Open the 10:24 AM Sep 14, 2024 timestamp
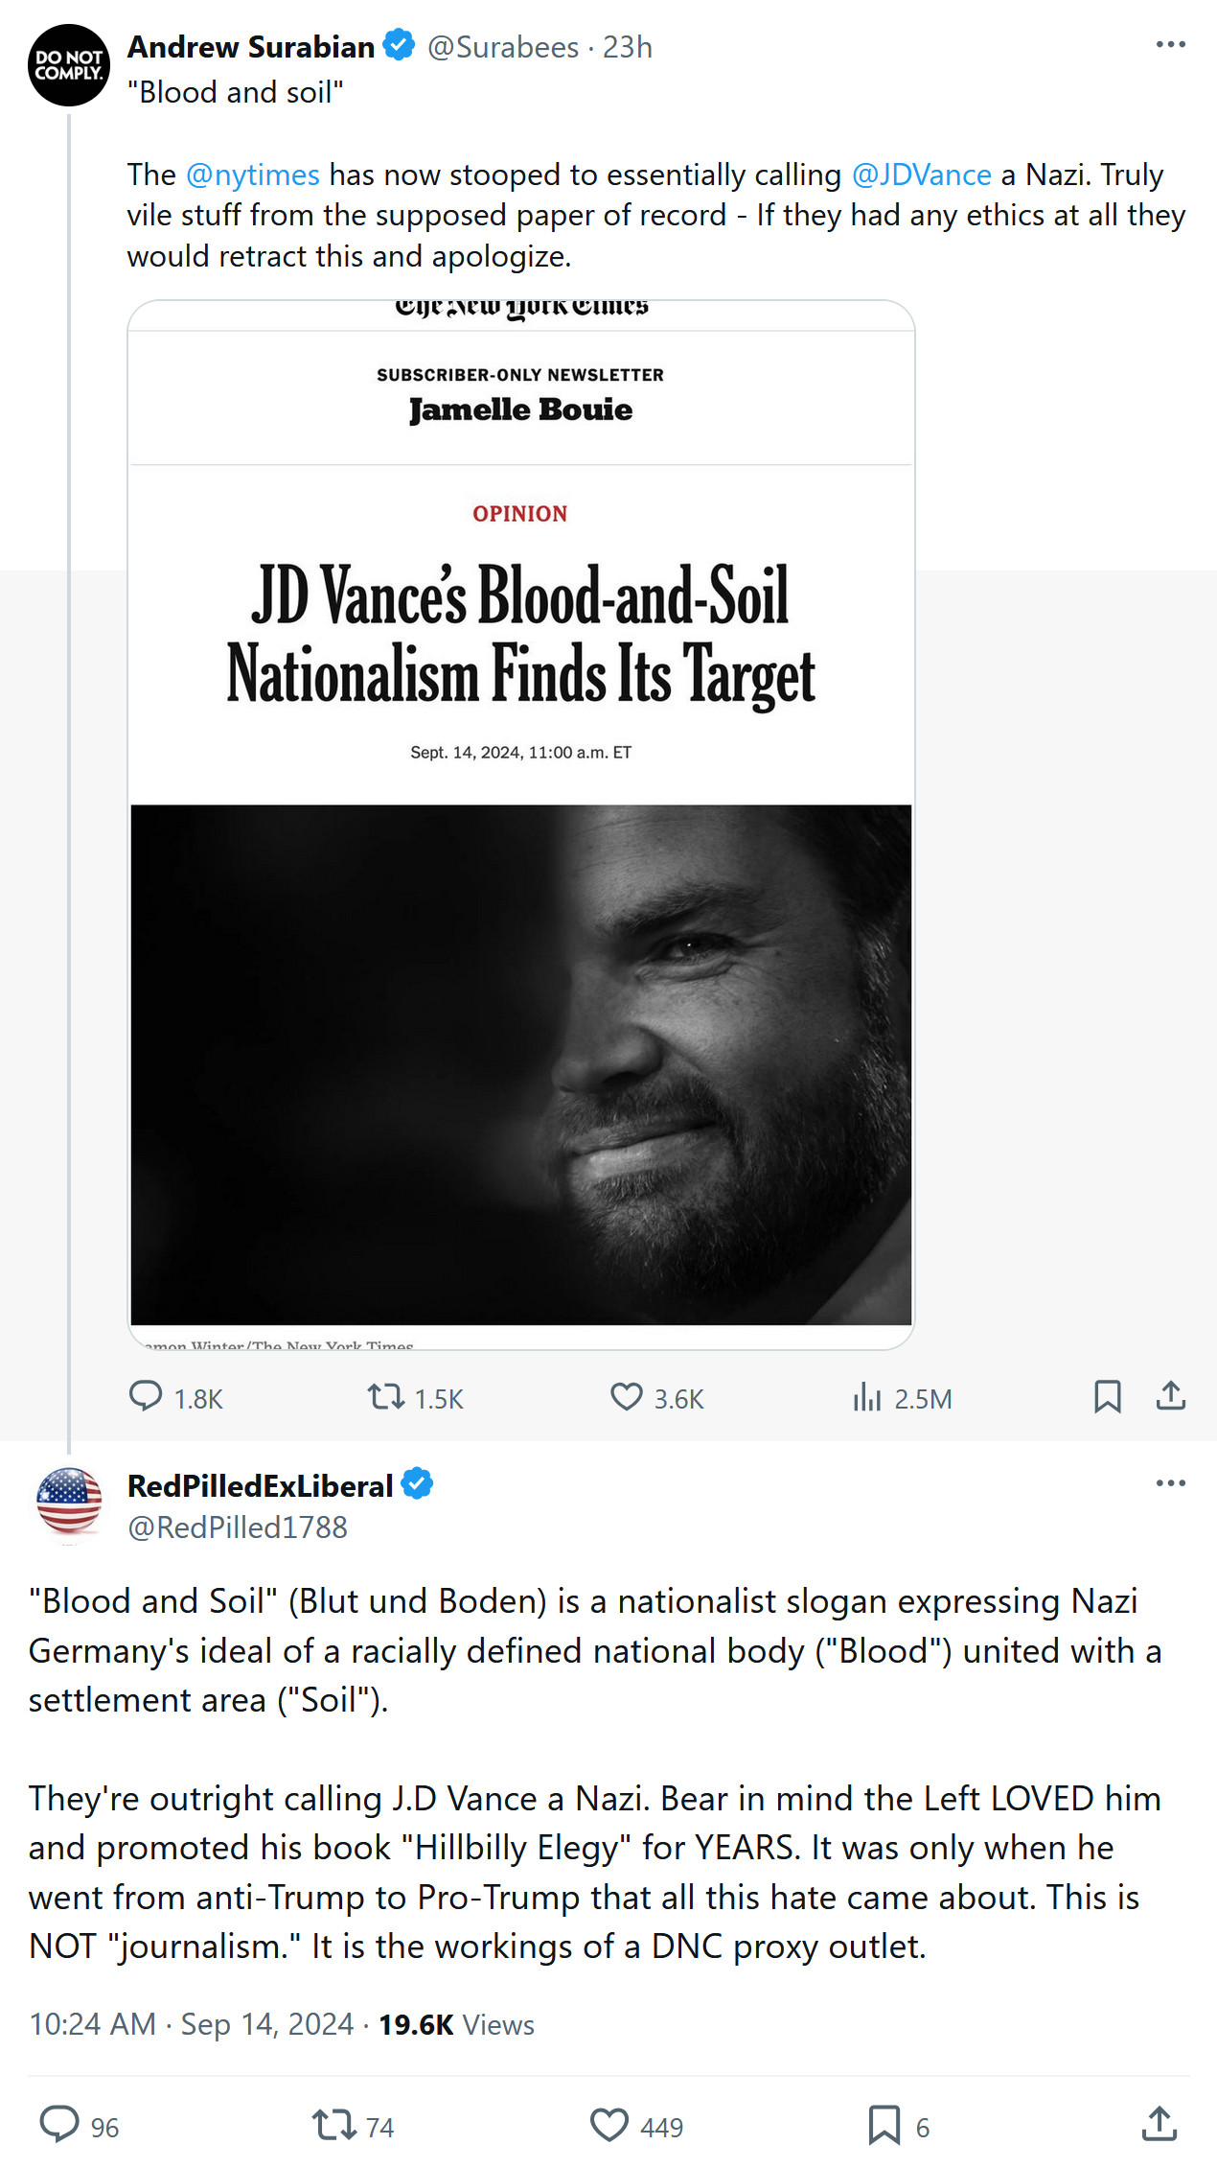 coord(192,2024)
